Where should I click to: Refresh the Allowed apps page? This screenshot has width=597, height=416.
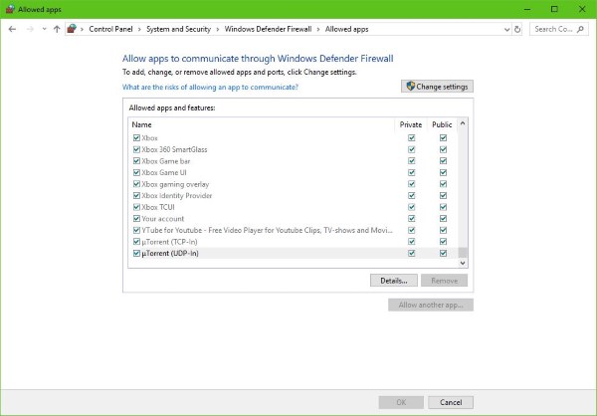(x=517, y=29)
